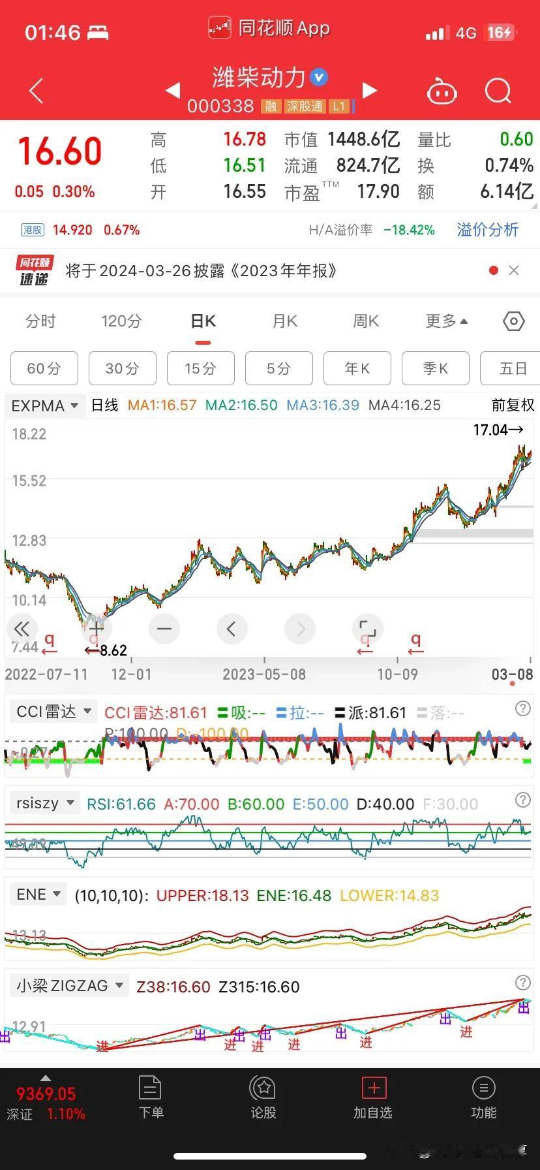Expand the rsiszy indicator dropdown
This screenshot has height=1170, width=540.
[x=44, y=802]
